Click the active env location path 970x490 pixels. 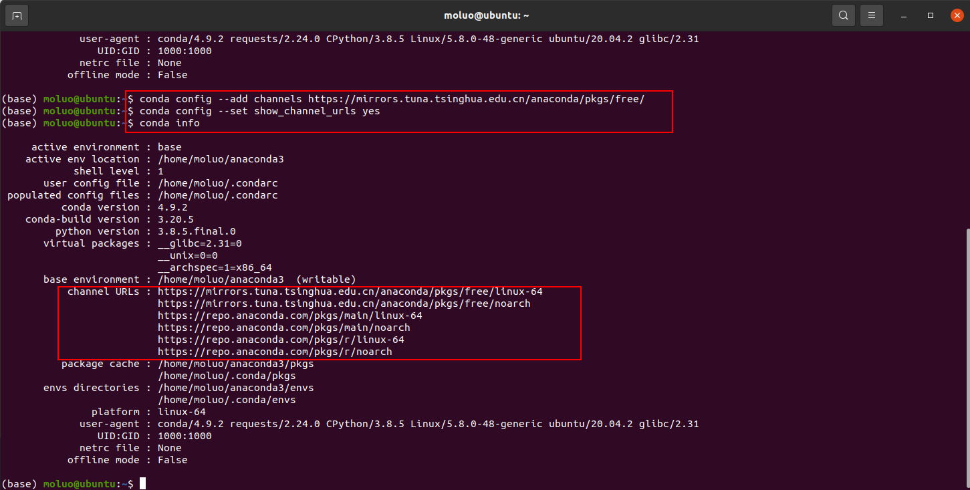221,159
